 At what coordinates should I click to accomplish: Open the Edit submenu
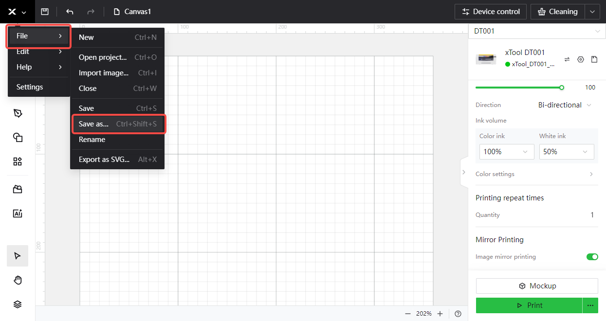39,52
